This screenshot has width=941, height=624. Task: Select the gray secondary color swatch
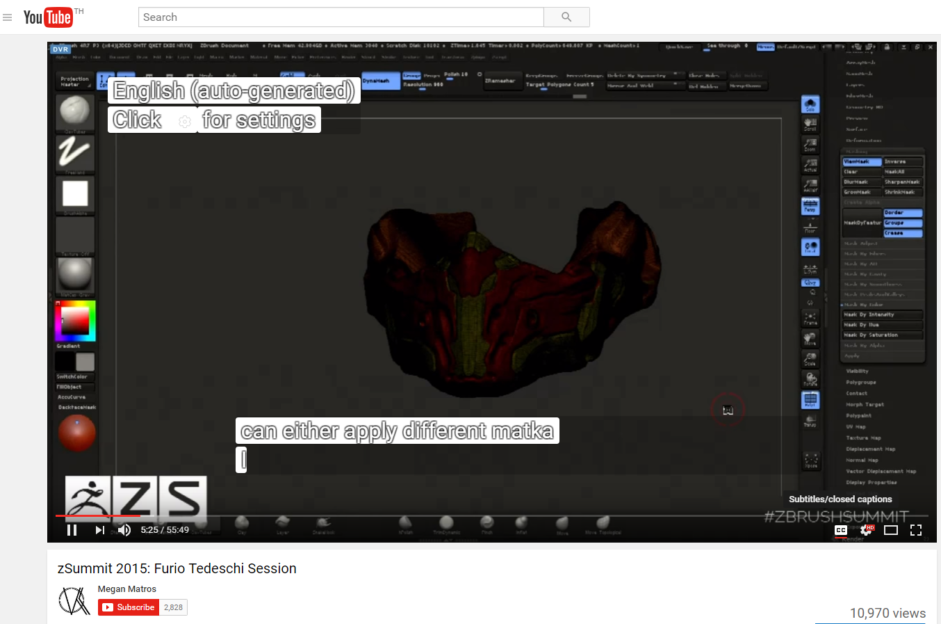85,362
